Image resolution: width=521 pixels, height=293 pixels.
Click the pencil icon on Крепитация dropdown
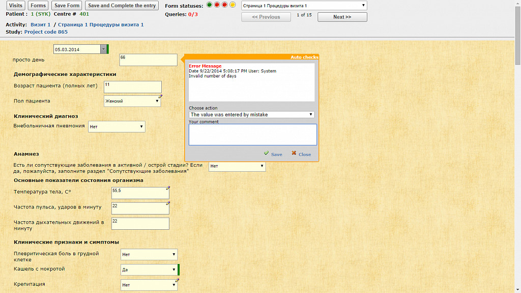pyautogui.click(x=177, y=280)
